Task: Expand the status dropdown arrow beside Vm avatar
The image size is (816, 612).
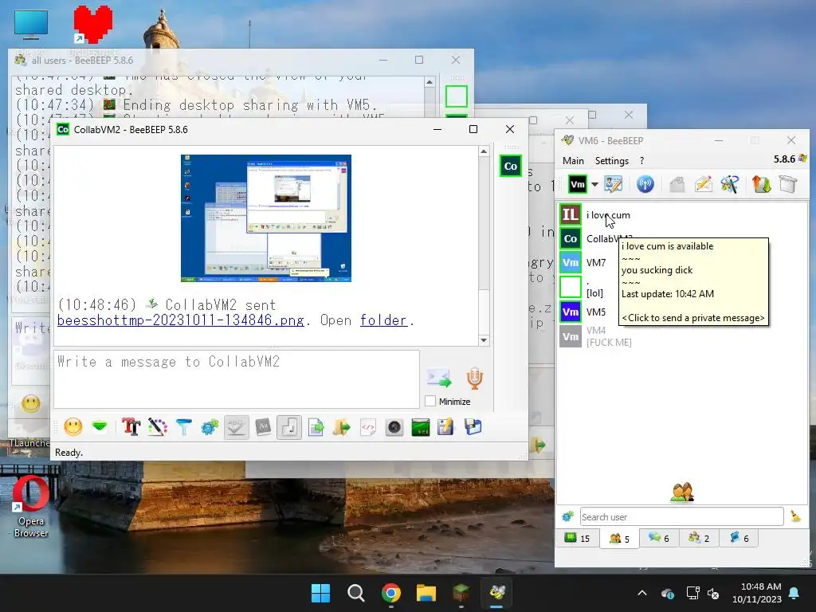Action: pos(594,184)
